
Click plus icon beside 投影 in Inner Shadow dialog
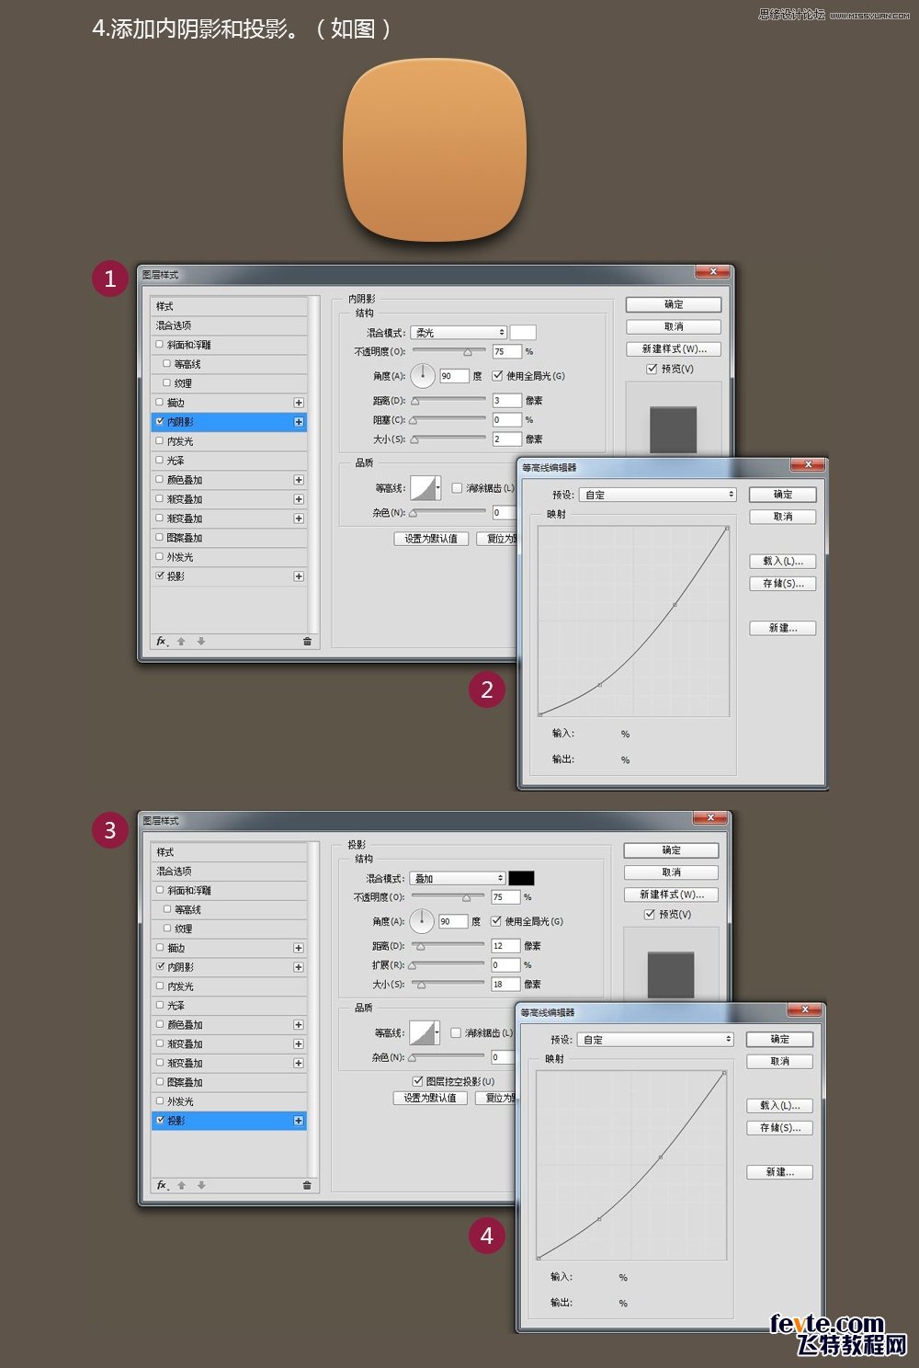coord(299,576)
